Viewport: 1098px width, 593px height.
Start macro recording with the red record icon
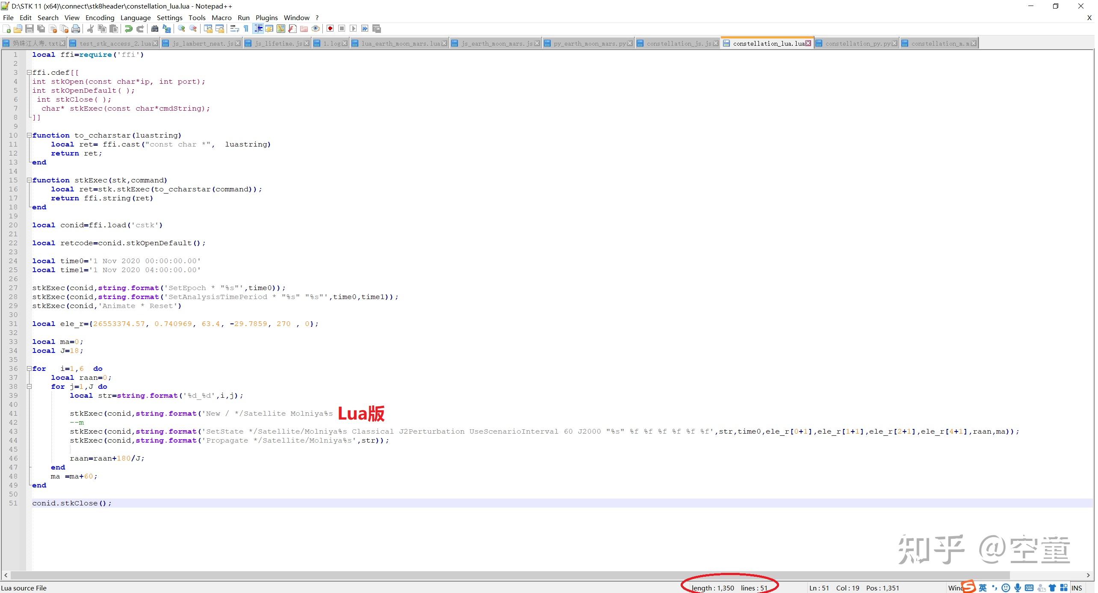coord(330,29)
